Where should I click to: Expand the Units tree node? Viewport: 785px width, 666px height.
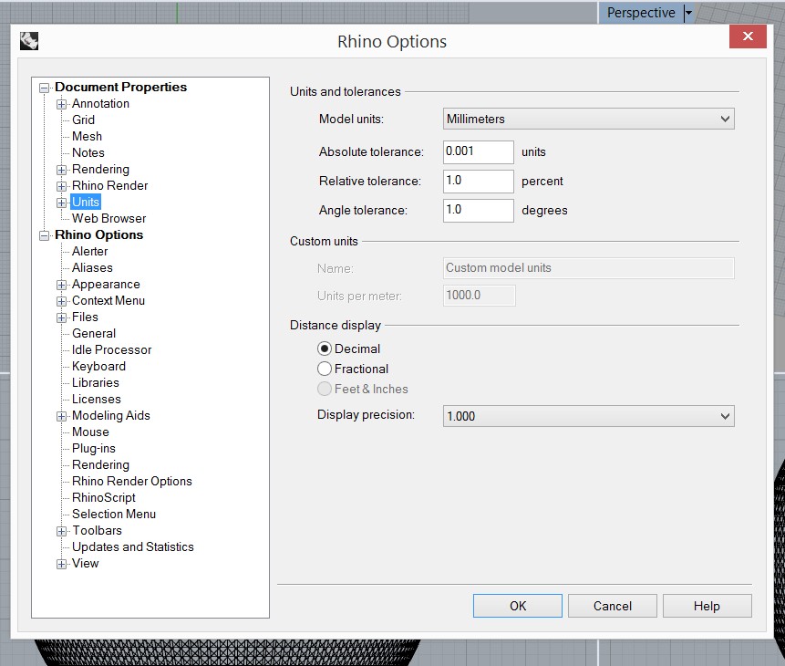click(62, 203)
